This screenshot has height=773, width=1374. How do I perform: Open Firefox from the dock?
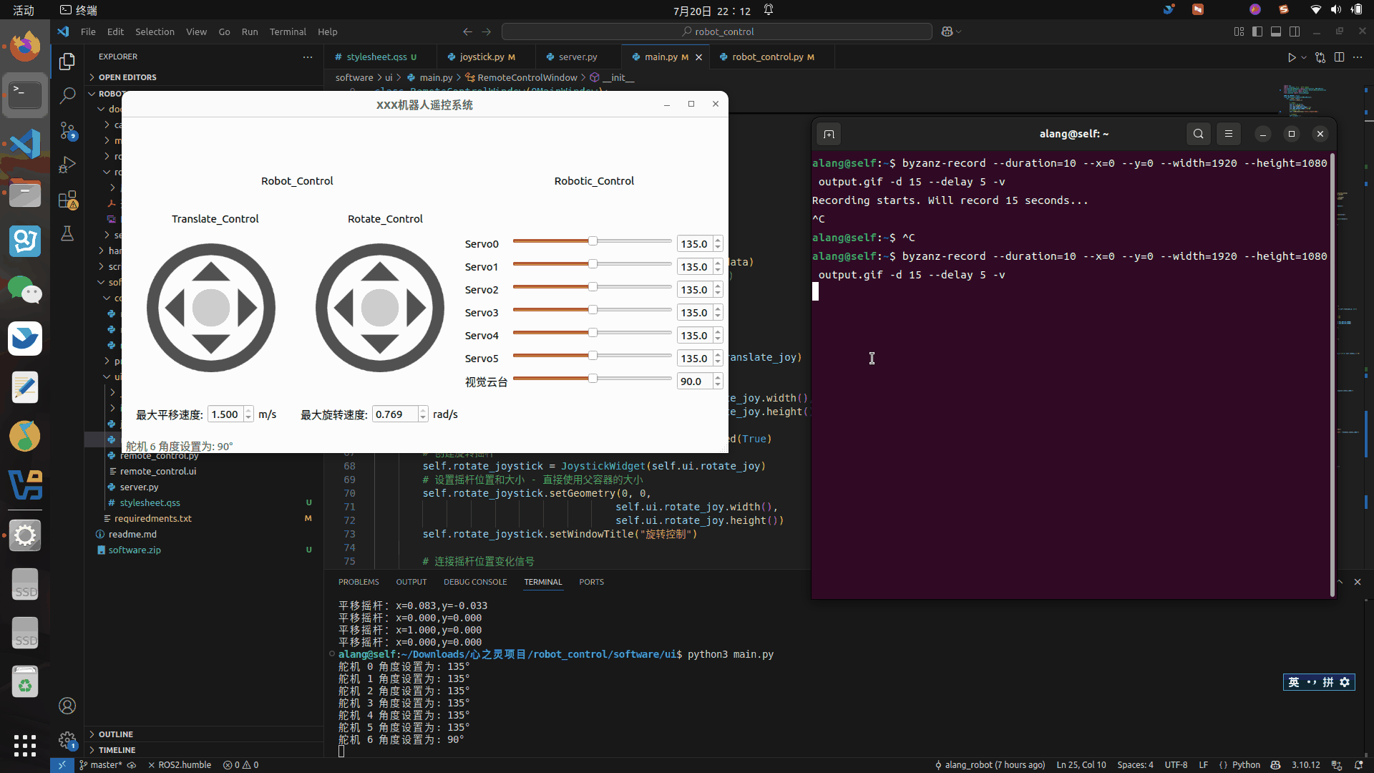25,46
